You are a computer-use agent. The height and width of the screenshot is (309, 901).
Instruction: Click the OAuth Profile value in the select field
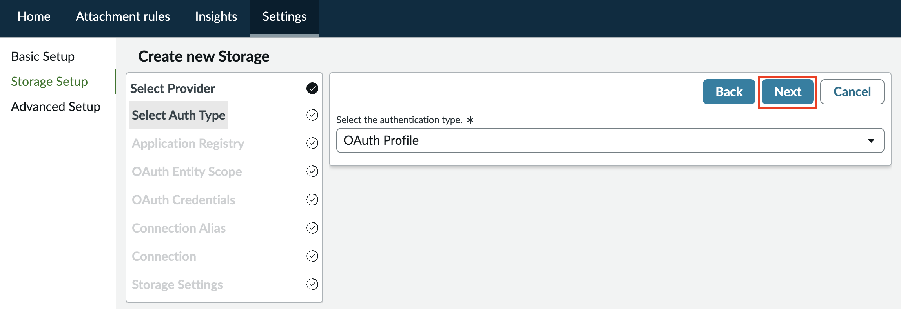coord(381,140)
